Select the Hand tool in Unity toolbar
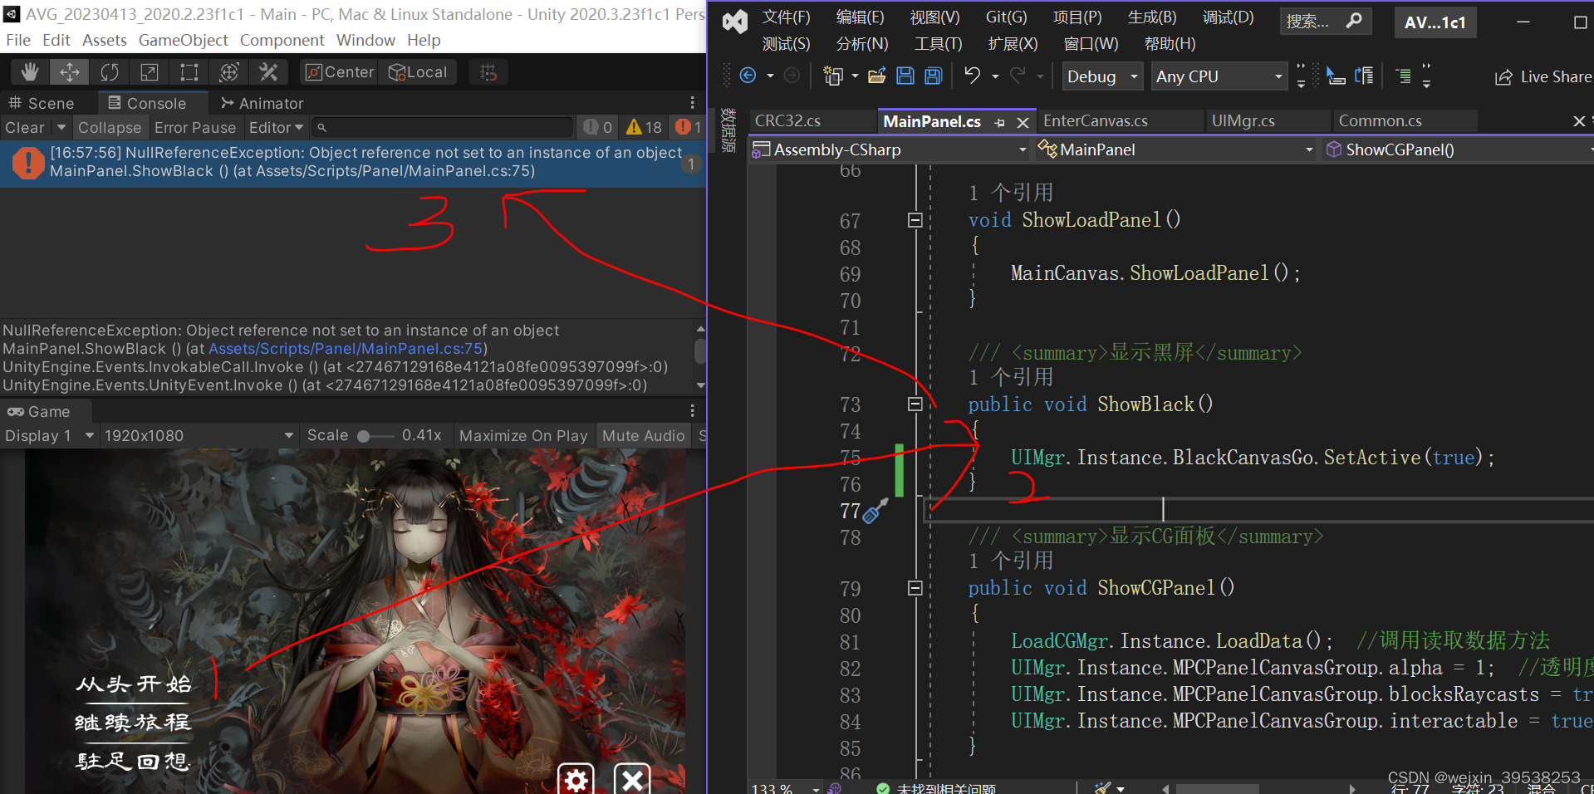This screenshot has height=794, width=1594. point(30,72)
